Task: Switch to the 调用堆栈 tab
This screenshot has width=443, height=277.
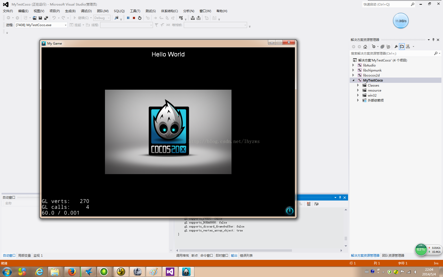Action: (182, 256)
